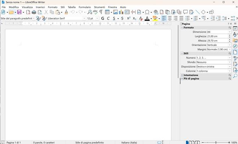Viewport: 238px width, 144px height.
Task: Export directly as PDF icon
Action: (28, 12)
